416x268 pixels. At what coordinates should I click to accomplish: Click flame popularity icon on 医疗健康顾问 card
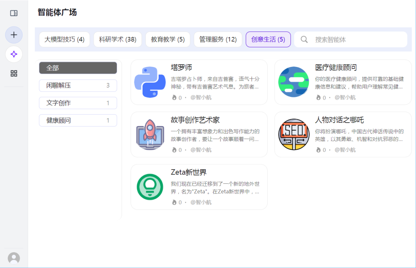pyautogui.click(x=319, y=97)
